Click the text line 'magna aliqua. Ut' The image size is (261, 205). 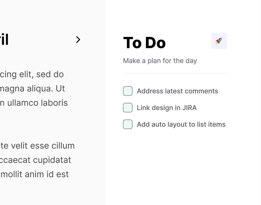tap(32, 89)
